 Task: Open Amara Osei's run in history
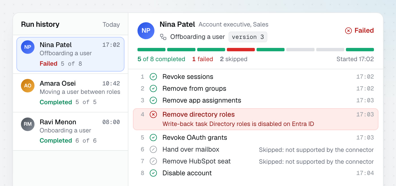click(x=70, y=93)
